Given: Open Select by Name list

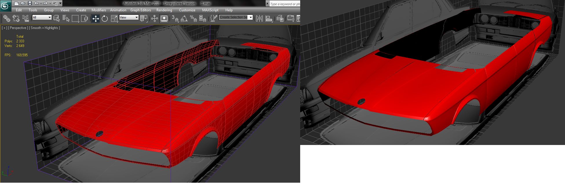Looking at the screenshot, I should [66, 19].
